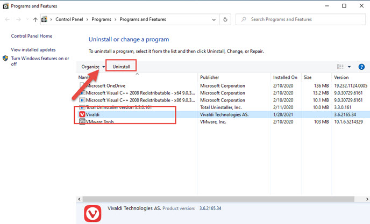Click the 1/28/2021 install date cell
370x224 pixels.
tap(283, 114)
